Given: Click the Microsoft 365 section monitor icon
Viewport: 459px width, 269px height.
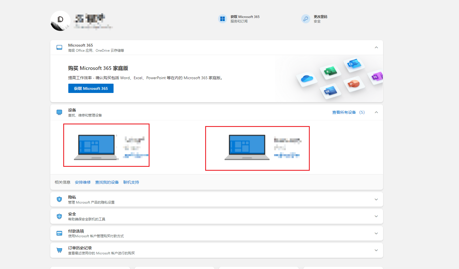Looking at the screenshot, I should (59, 47).
